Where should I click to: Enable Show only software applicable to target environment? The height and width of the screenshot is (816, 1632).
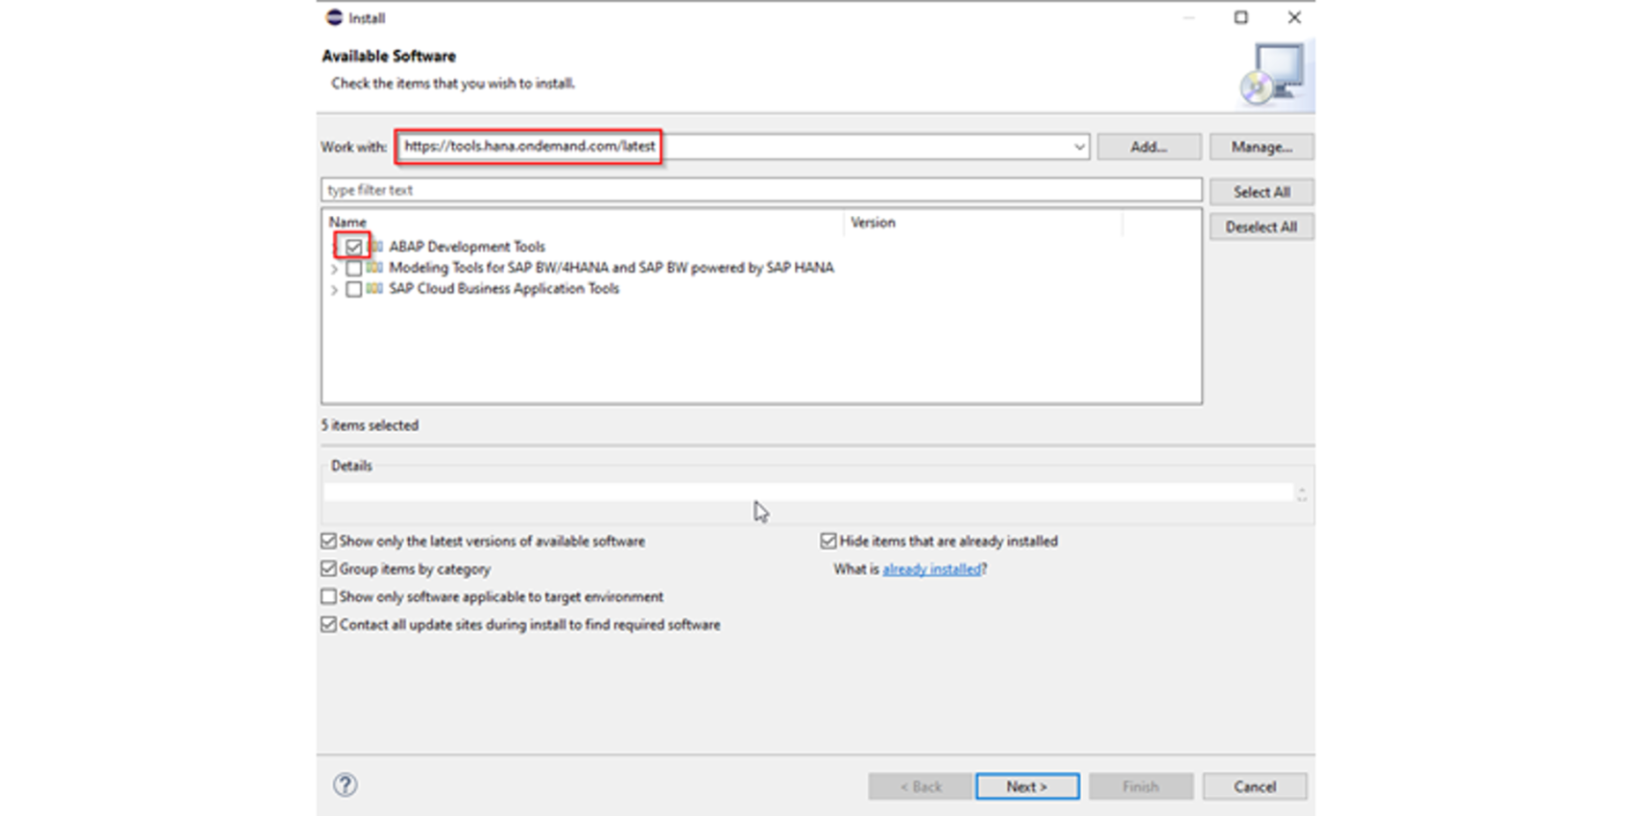click(329, 597)
